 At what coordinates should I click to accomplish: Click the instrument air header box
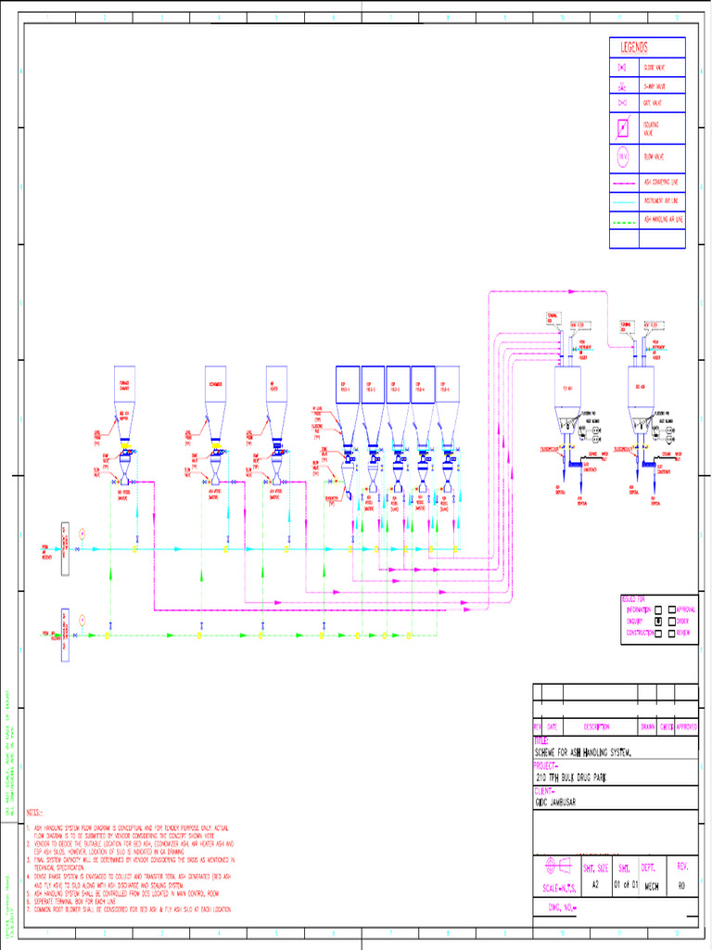click(66, 549)
